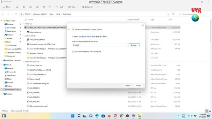
Task: Open Chat icon on taskbar
Action: (x=91, y=116)
